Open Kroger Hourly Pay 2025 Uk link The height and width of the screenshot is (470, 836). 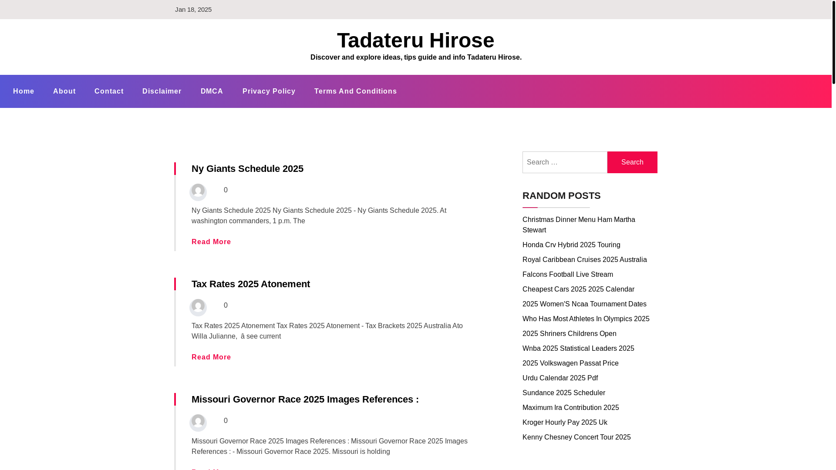coord(565,422)
